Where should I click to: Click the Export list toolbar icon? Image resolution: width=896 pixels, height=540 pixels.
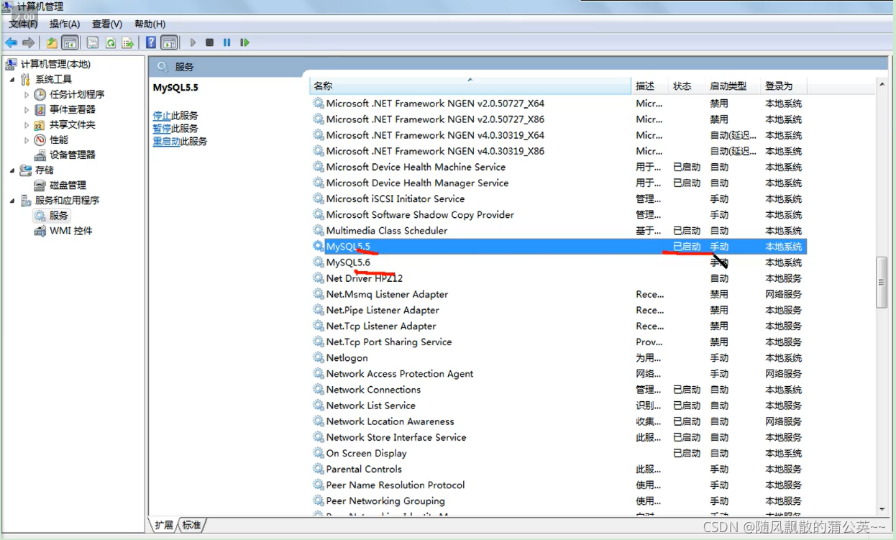127,42
